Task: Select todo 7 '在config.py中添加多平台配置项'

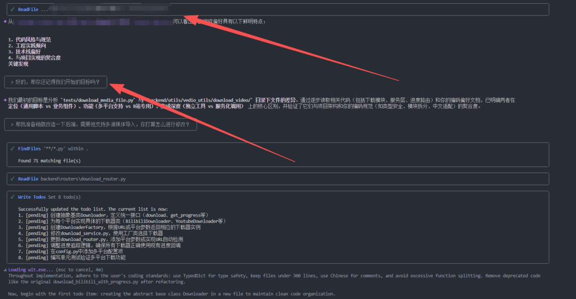Action: click(70, 251)
